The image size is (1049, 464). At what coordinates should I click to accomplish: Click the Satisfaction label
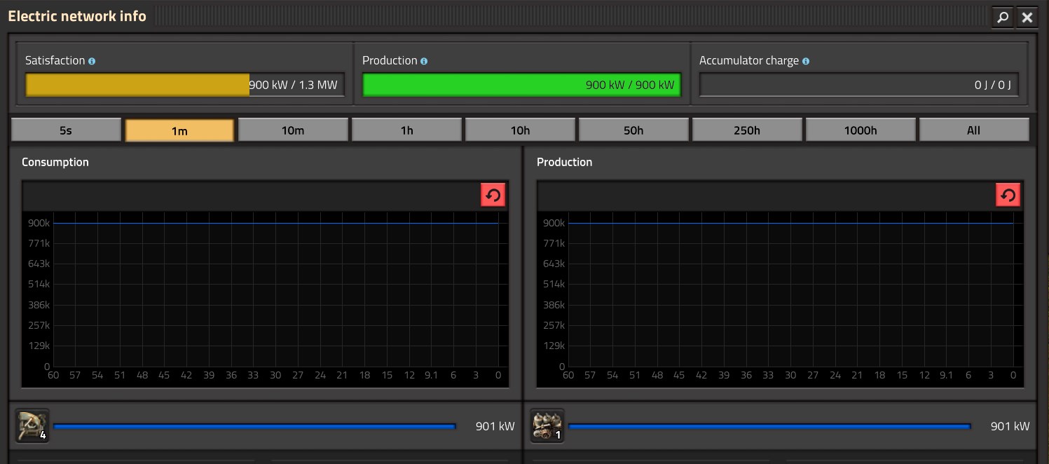(55, 61)
